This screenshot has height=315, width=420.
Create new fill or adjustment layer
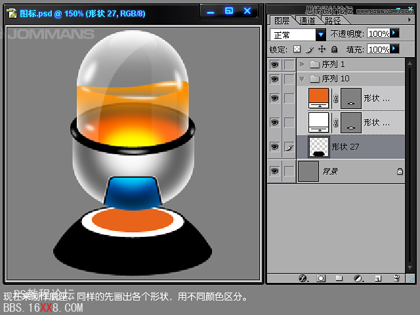point(358,278)
